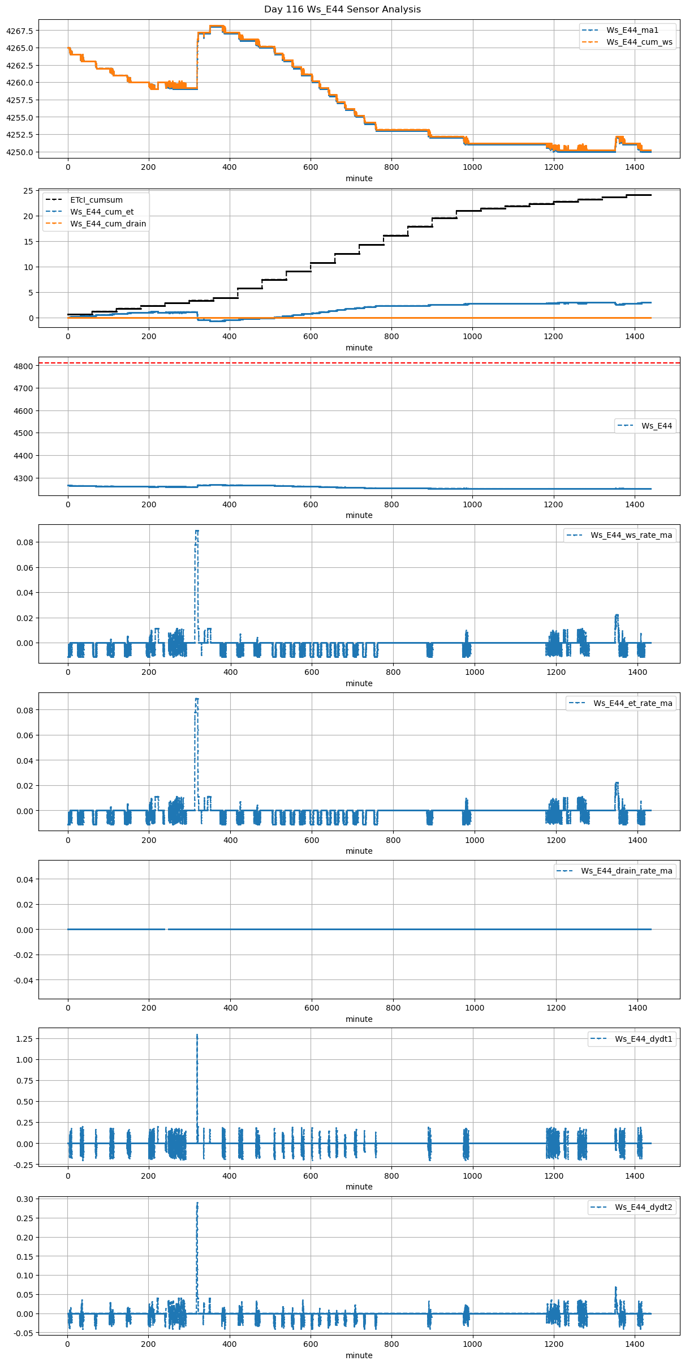Click the 0.30 y-axis tick label
Screen dimensions: 685x1365
(x=24, y=1199)
